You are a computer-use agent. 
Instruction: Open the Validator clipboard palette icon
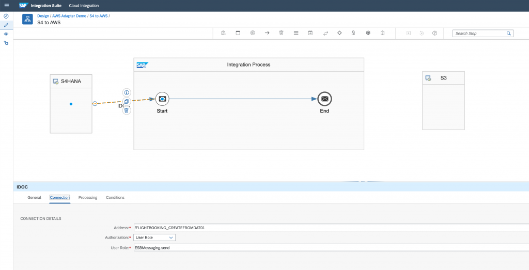click(x=382, y=33)
